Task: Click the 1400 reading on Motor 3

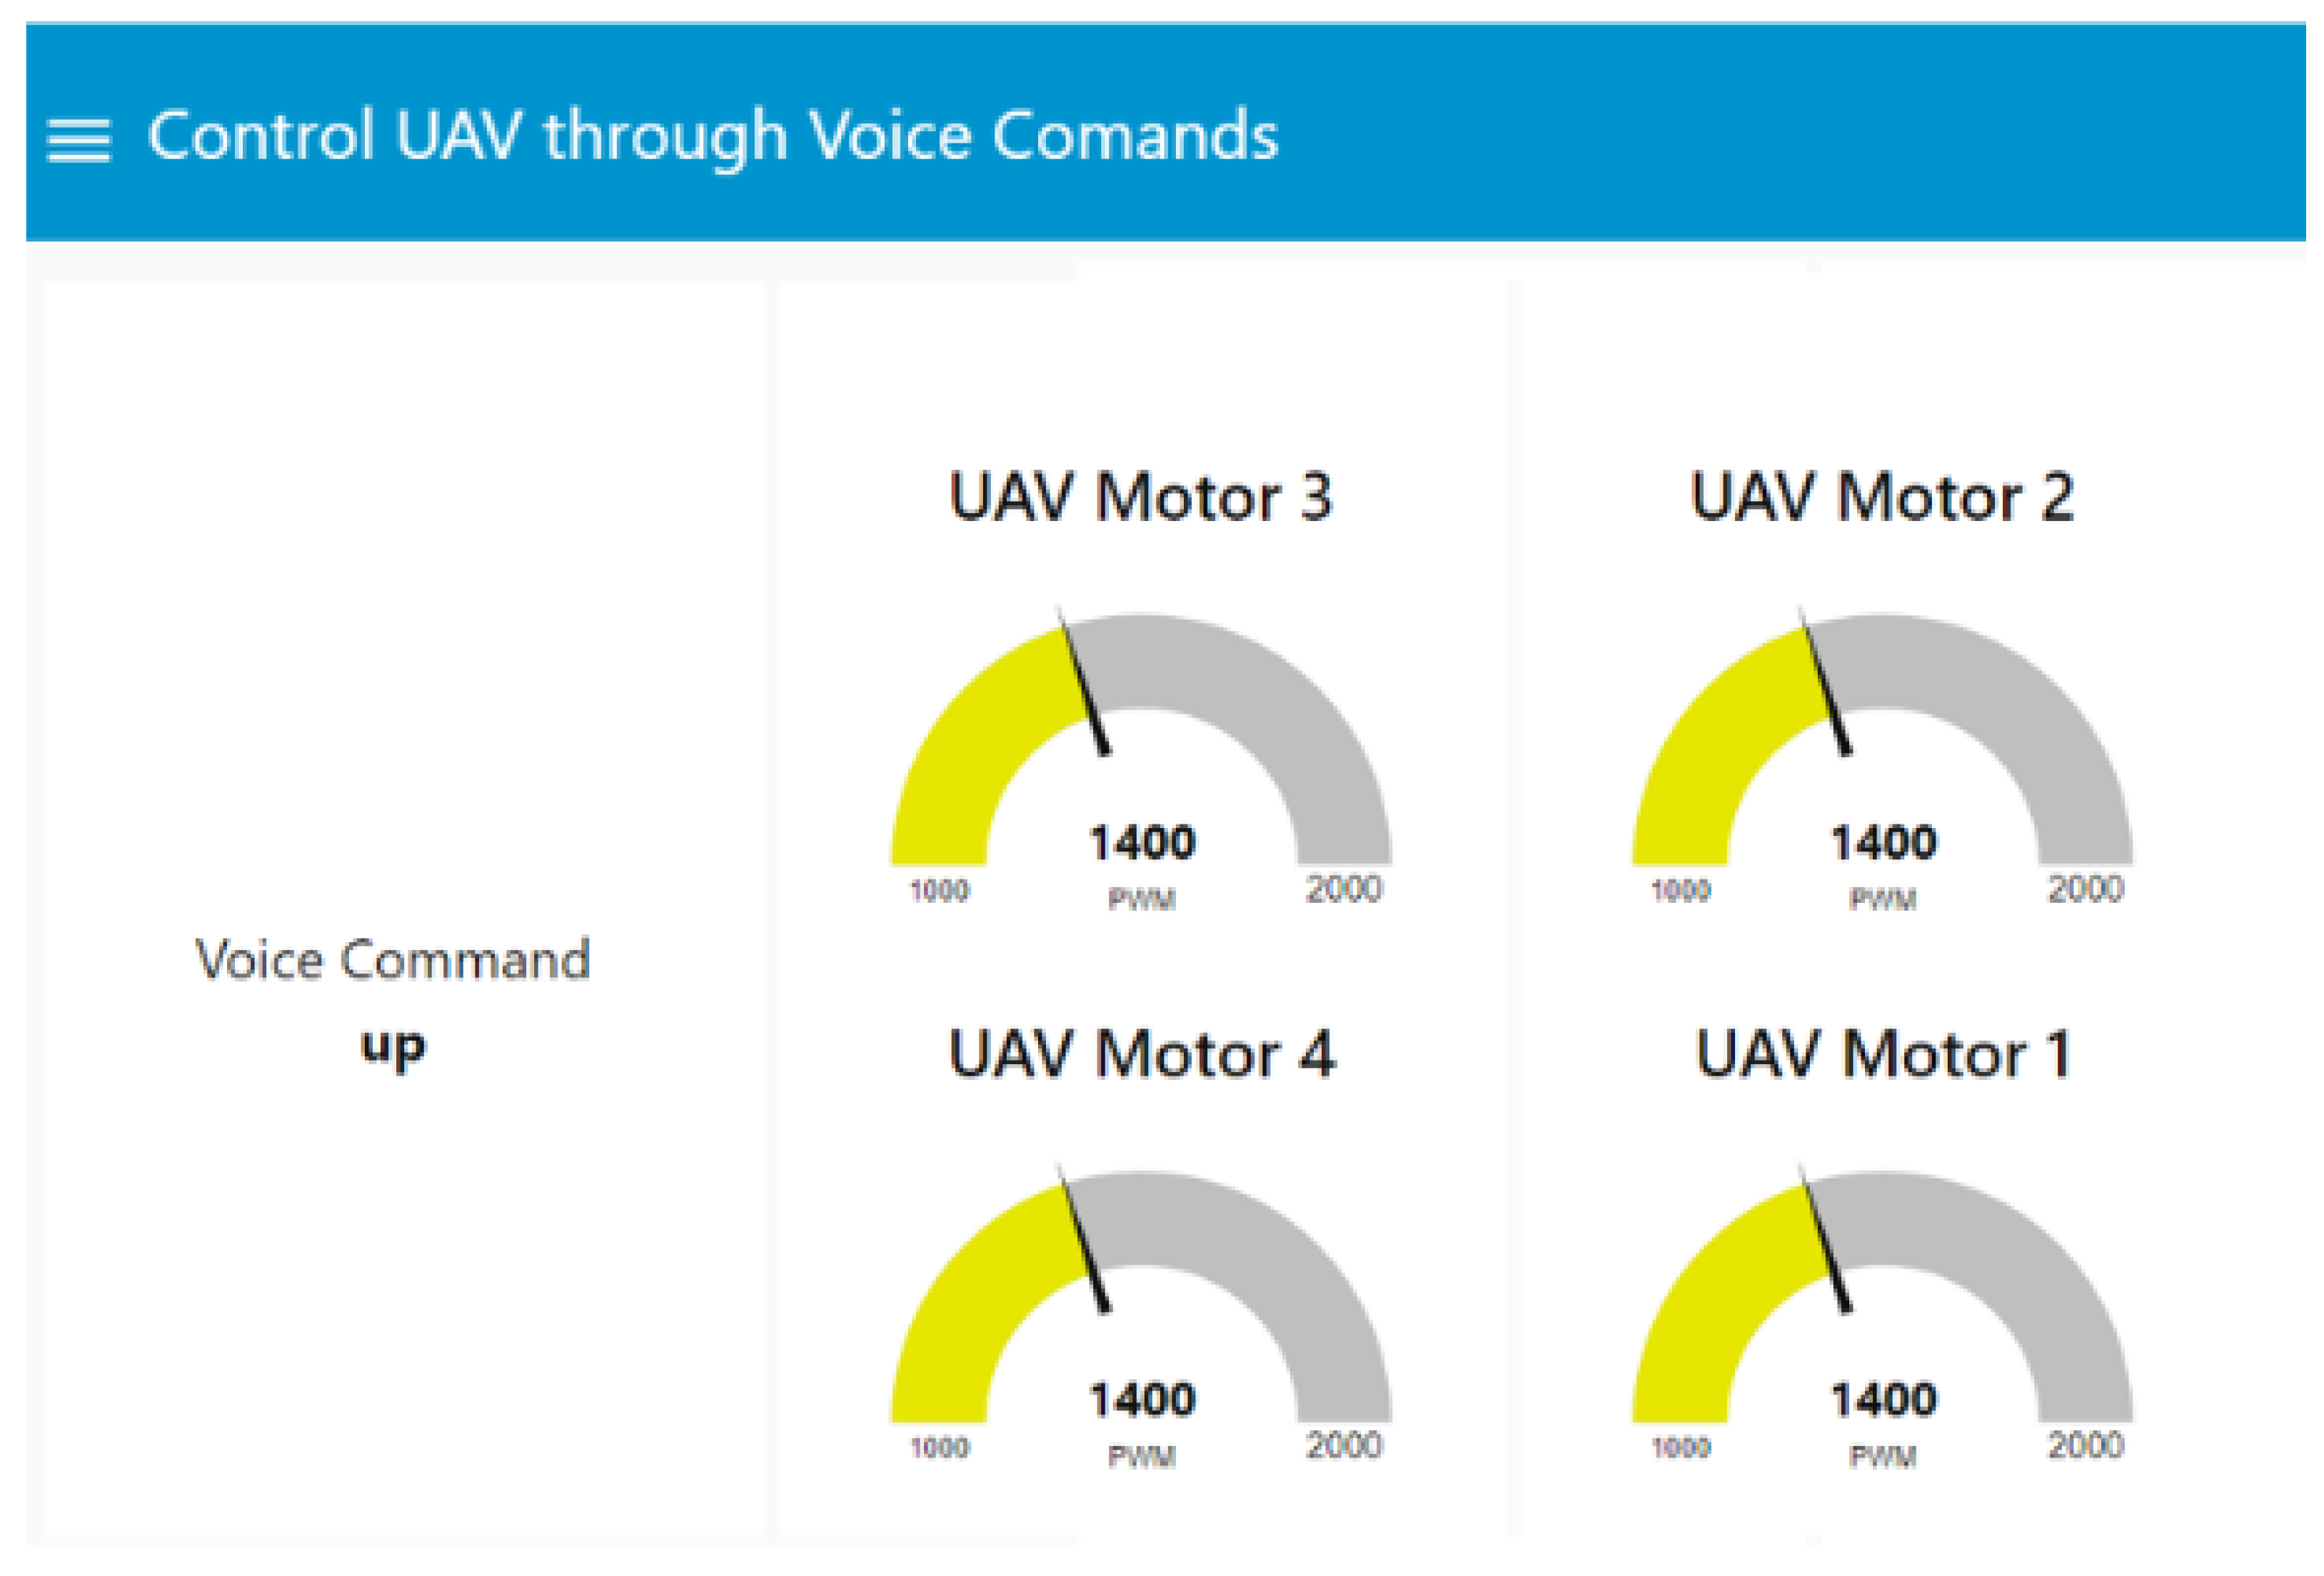Action: point(1141,843)
